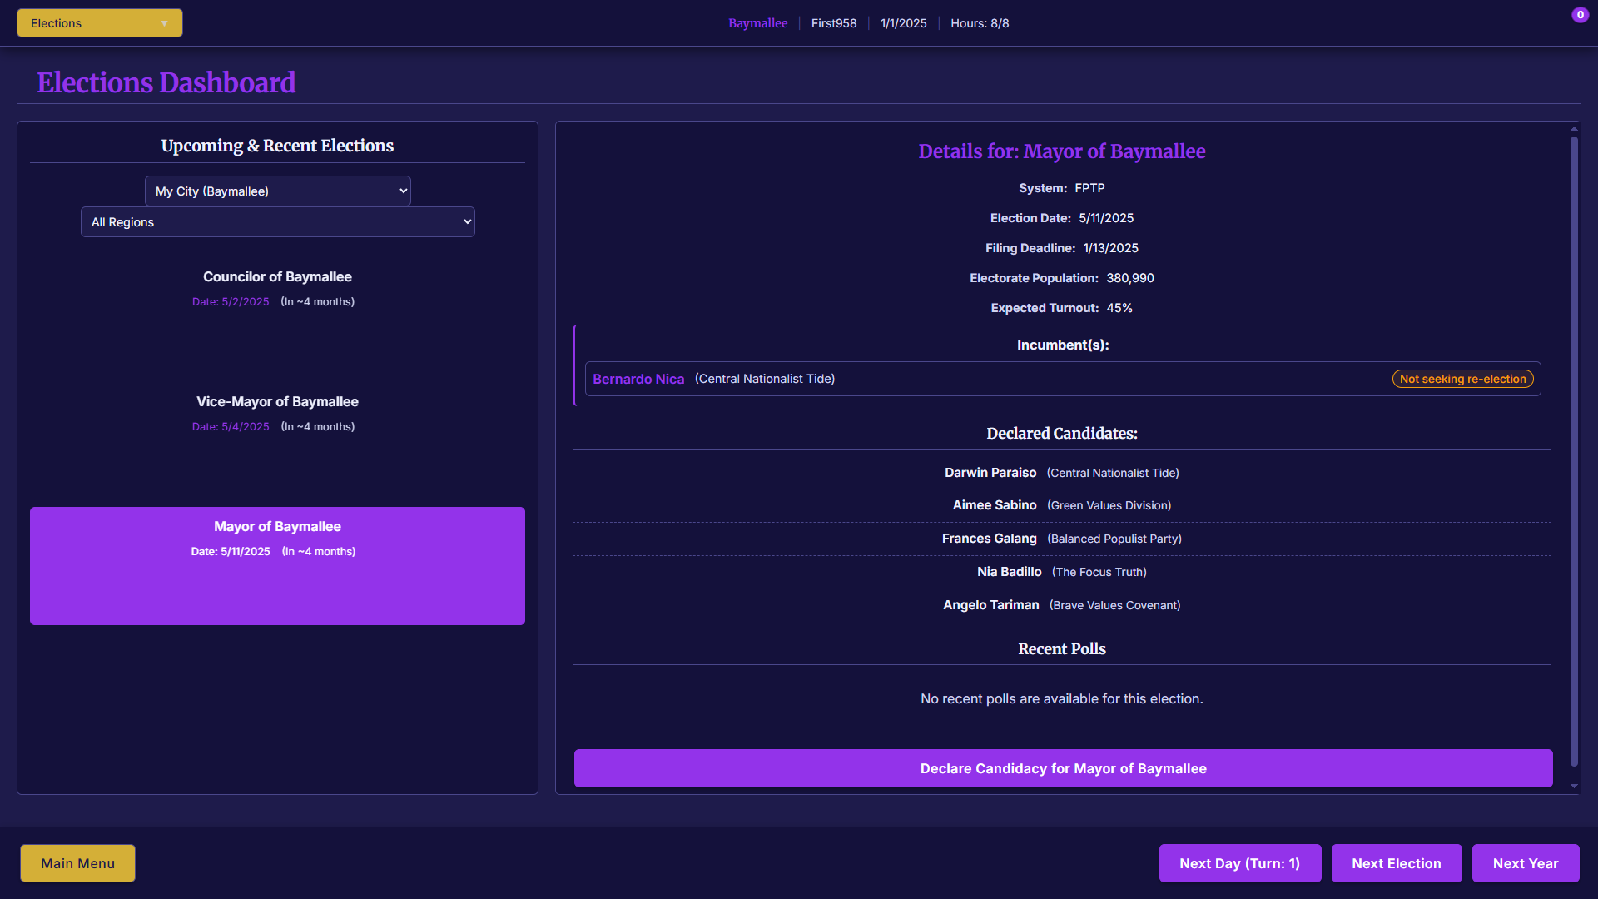1598x899 pixels.
Task: Select Mayor of Baymallee election card
Action: tap(277, 565)
